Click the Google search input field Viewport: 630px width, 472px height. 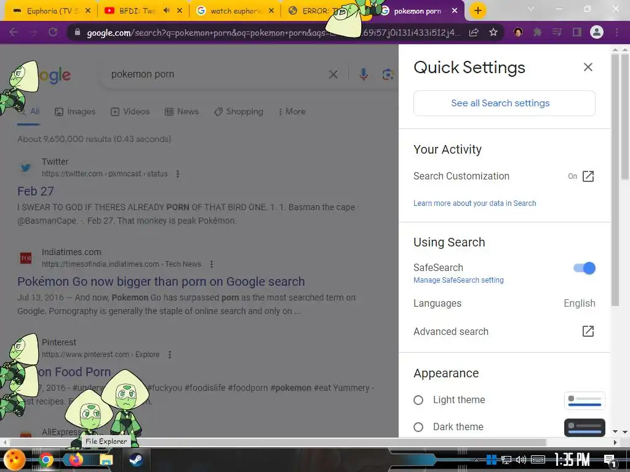[x=217, y=74]
